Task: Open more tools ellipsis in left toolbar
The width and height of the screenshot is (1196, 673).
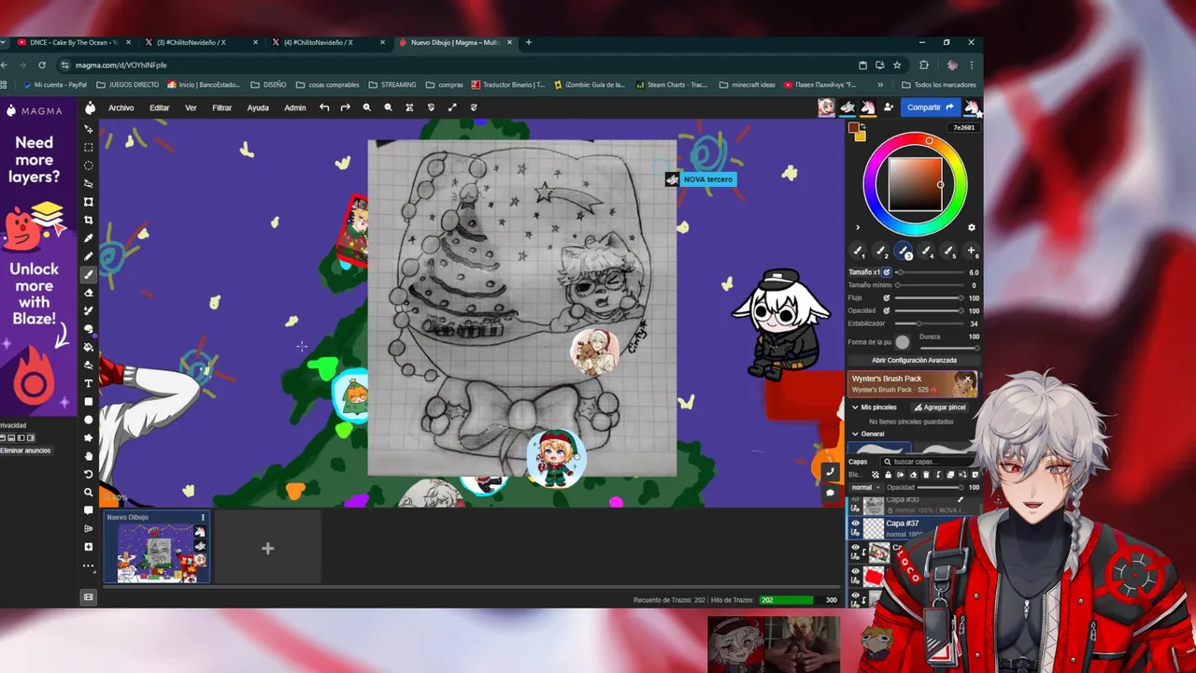Action: pos(89,566)
